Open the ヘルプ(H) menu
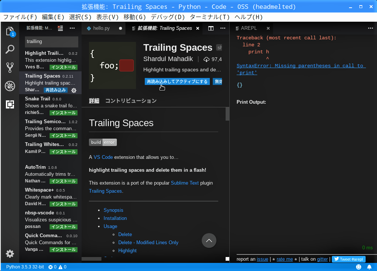Screen dimensions: 377x271 [x=249, y=17]
